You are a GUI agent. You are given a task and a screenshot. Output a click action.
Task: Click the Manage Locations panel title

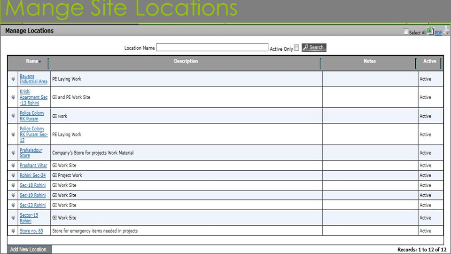pyautogui.click(x=29, y=31)
